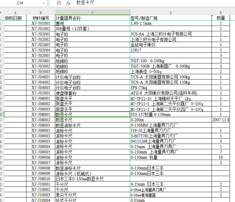This screenshot has height=202, width=235.
Task: Select column C header
Action: pyautogui.click(x=92, y=13)
